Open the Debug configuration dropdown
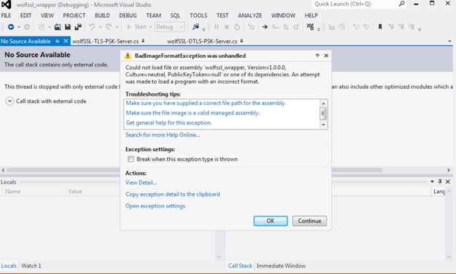Viewport: 456px width, 274px height. pos(170,27)
